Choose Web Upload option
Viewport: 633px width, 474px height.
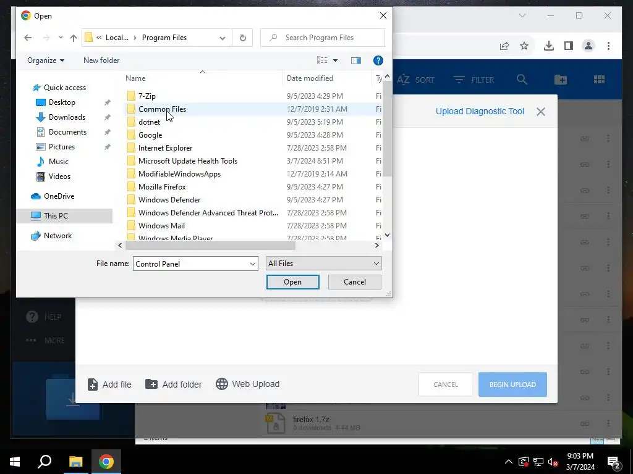(247, 384)
